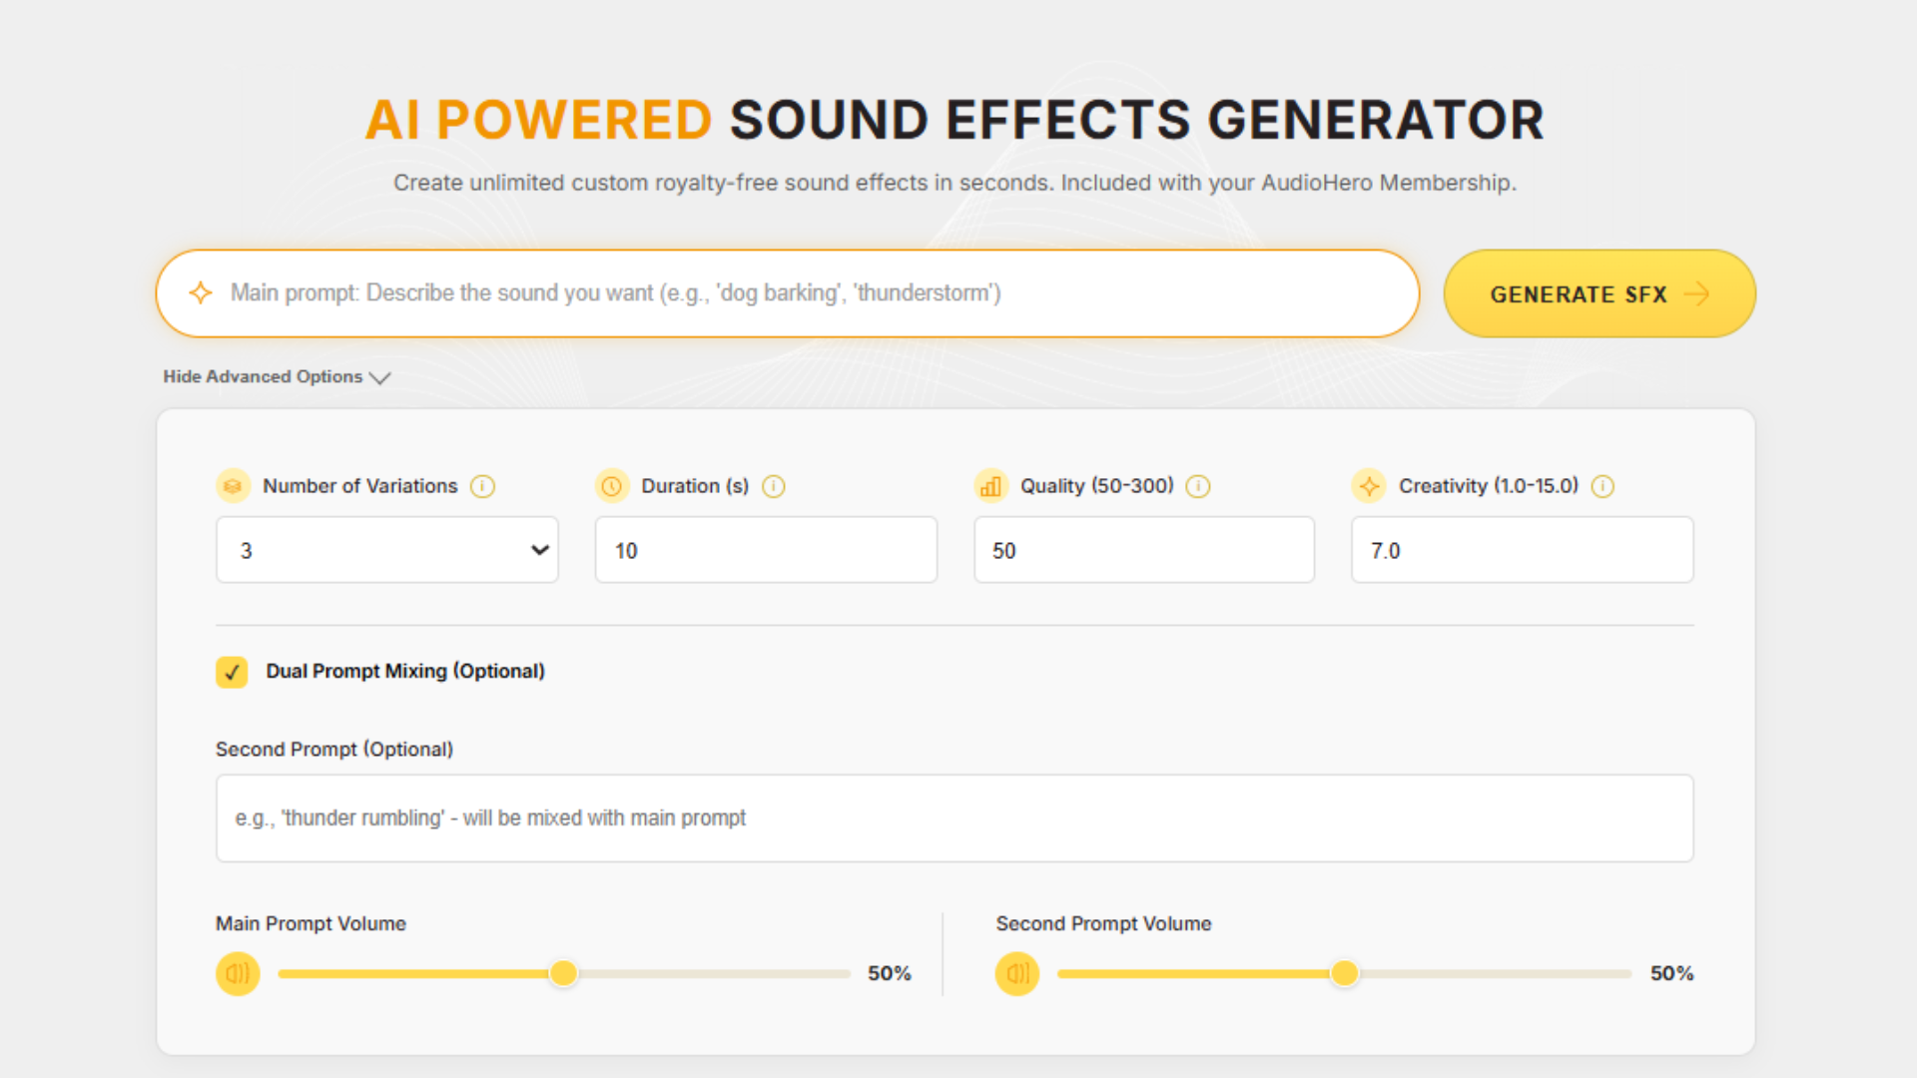Viewport: 1917px width, 1078px height.
Task: Click the Number of Variations layers icon
Action: (233, 486)
